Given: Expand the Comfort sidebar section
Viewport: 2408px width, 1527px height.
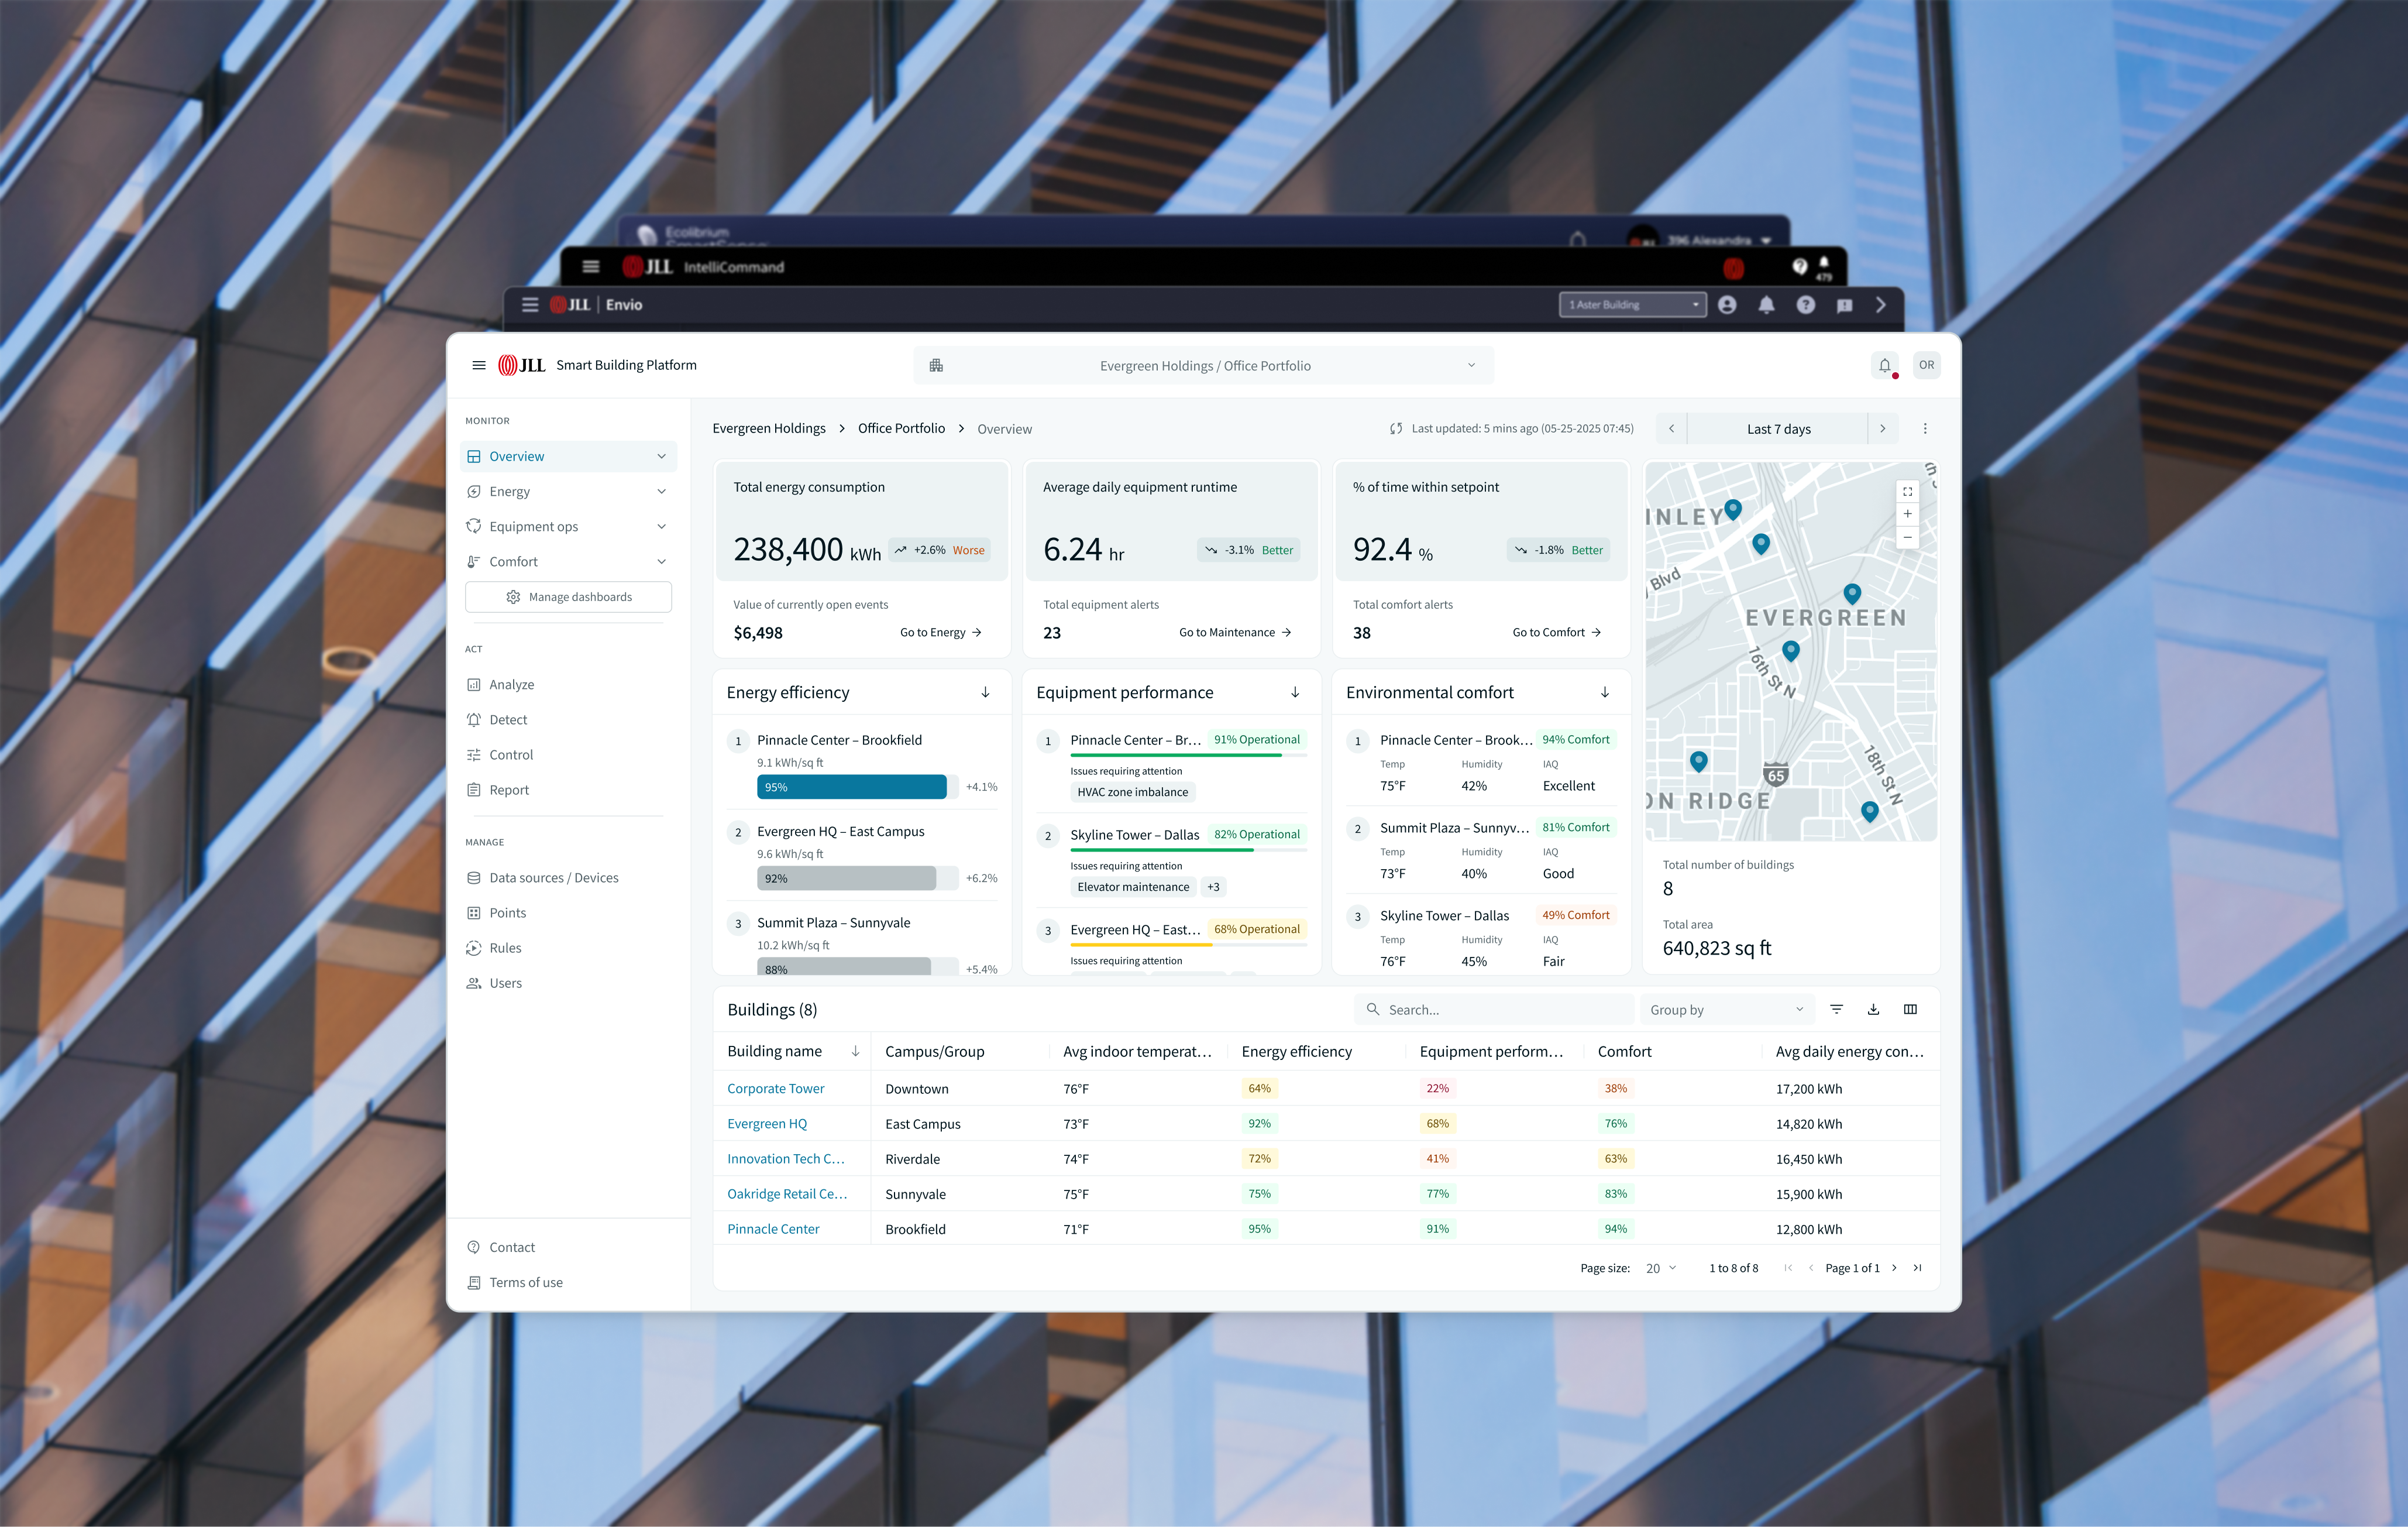Looking at the screenshot, I should [661, 561].
